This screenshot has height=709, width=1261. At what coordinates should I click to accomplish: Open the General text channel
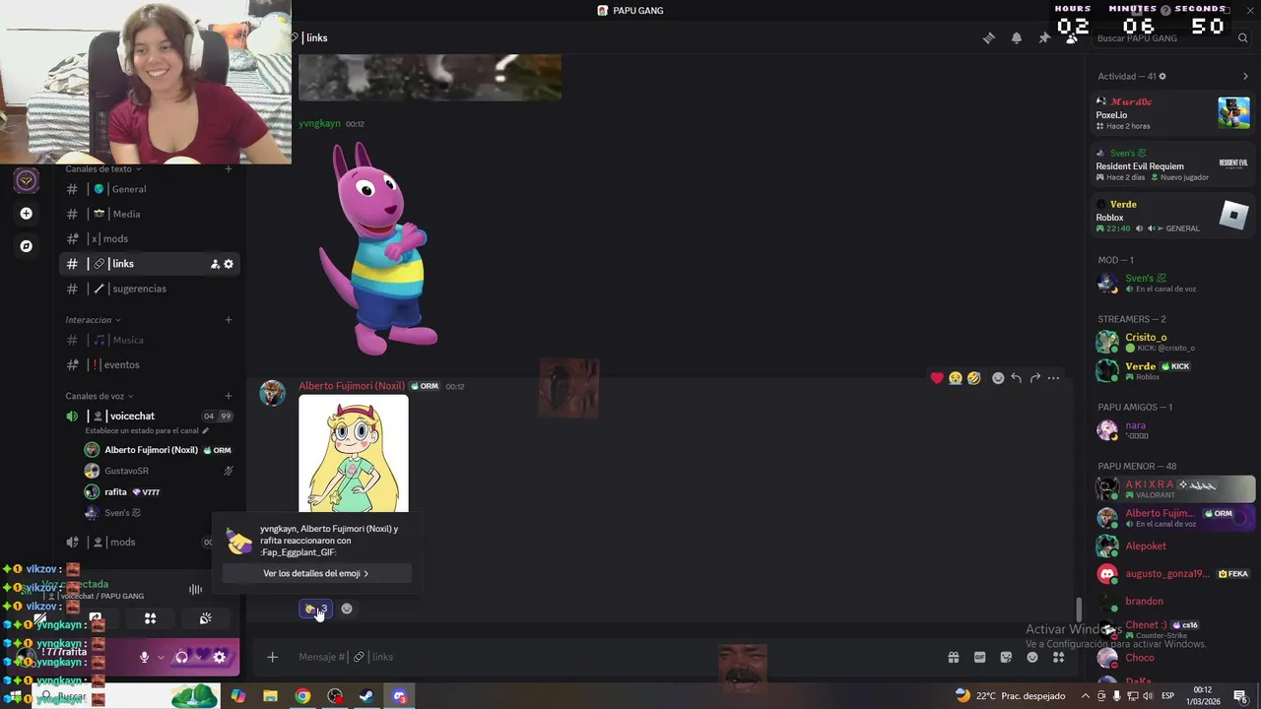tap(150, 189)
